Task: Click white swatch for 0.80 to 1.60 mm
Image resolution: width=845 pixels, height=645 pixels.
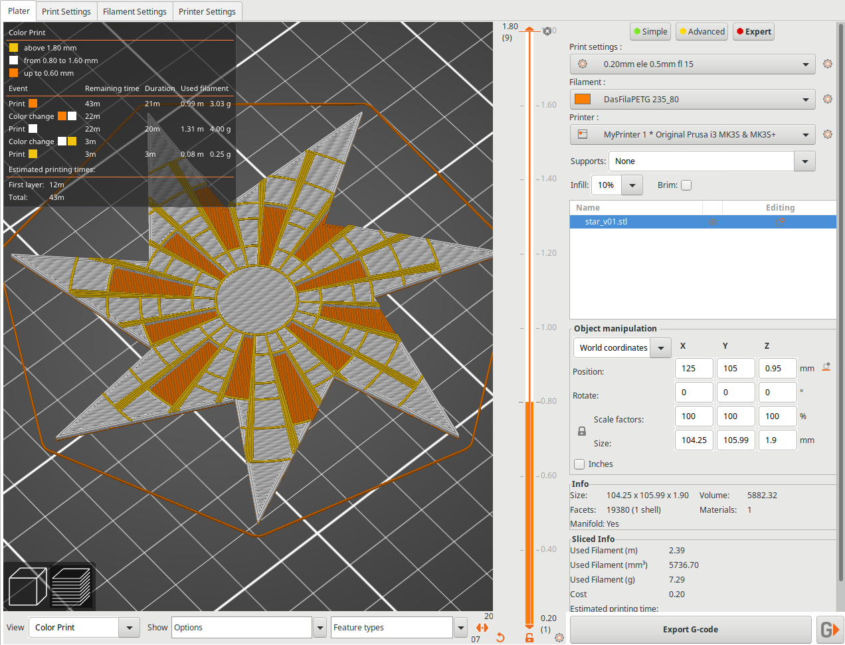Action: point(13,60)
